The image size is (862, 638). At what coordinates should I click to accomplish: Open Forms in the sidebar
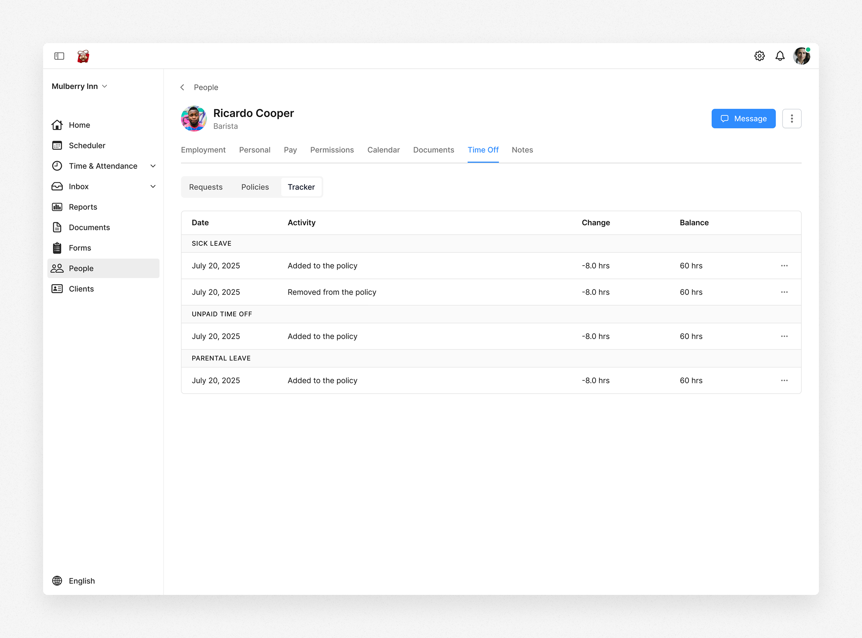pyautogui.click(x=103, y=248)
